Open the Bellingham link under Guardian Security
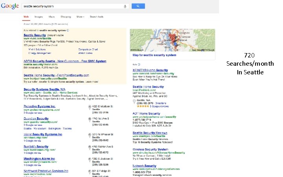Viewport: 283px width, 177px height. pos(55,129)
